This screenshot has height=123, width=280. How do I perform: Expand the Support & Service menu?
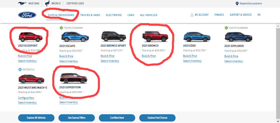click(241, 15)
